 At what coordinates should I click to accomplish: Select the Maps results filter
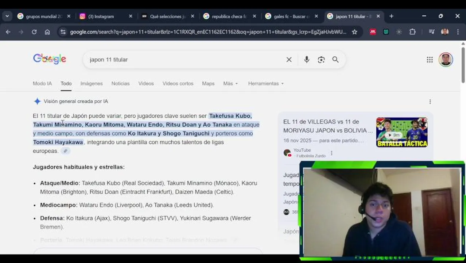click(208, 83)
